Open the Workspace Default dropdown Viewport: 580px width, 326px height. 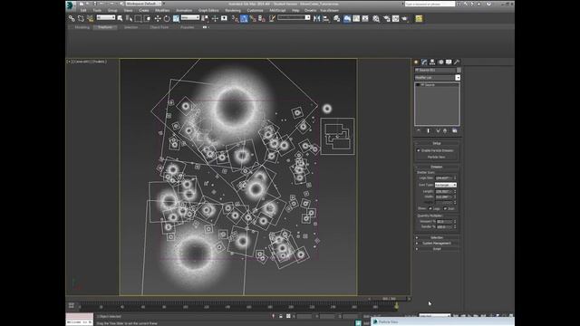(x=143, y=4)
